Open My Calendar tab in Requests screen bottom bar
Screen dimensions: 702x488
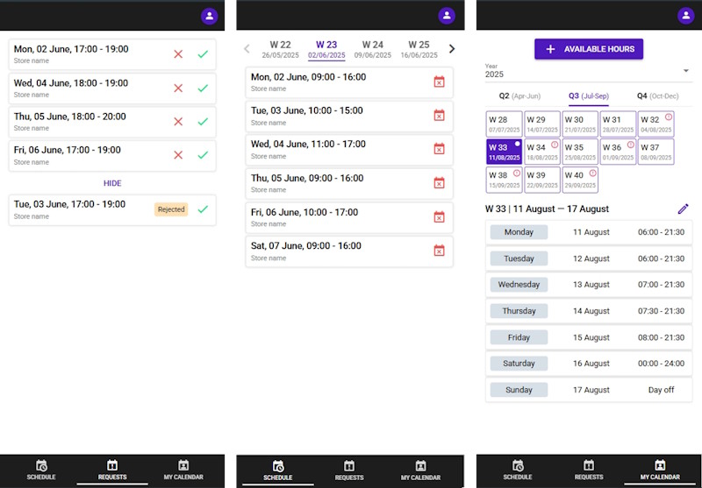click(x=183, y=470)
